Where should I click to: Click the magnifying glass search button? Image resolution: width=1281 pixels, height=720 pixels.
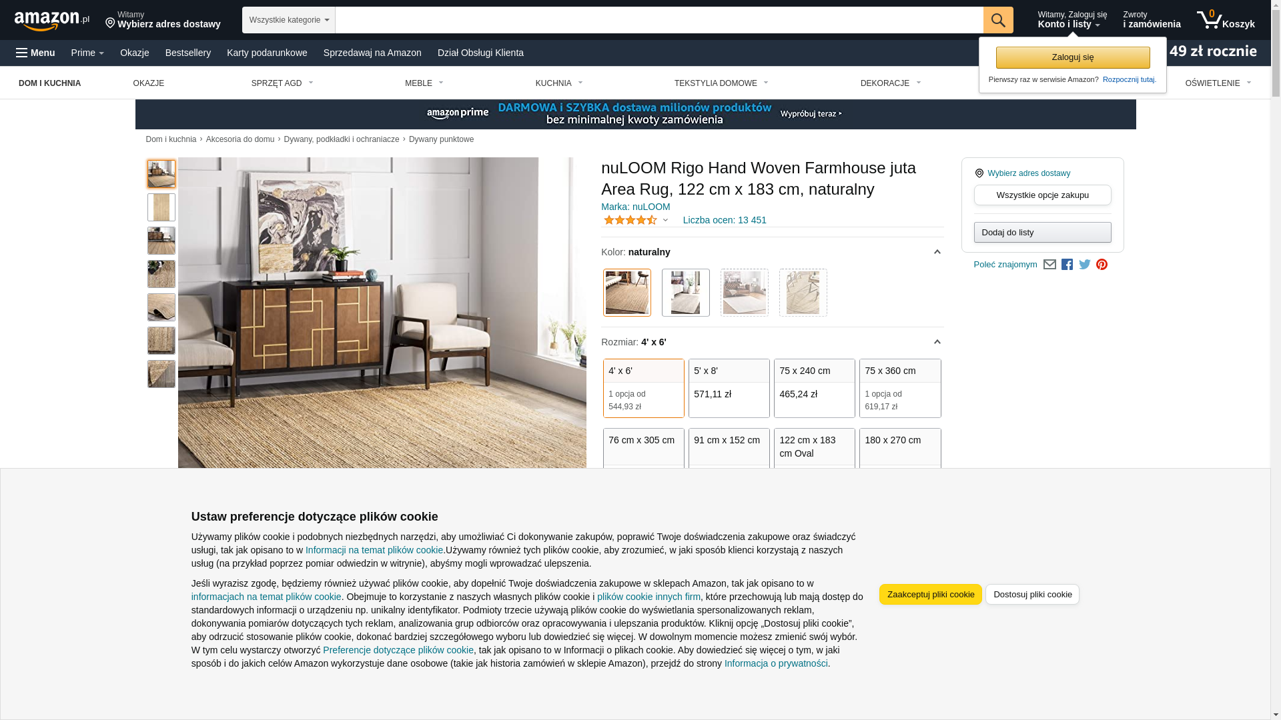pyautogui.click(x=997, y=20)
